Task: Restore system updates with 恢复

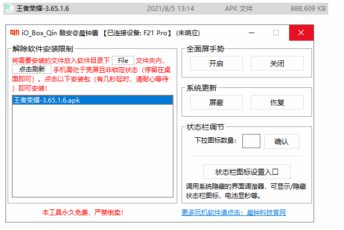Action: 277,103
